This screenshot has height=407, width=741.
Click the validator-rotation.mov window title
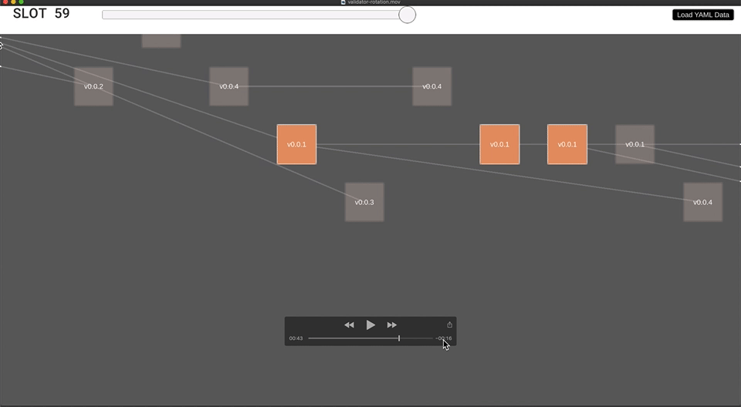click(x=374, y=2)
